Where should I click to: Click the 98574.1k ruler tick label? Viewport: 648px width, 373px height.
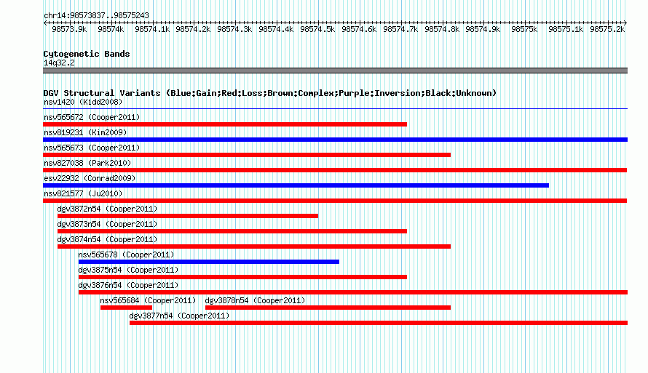click(x=152, y=29)
